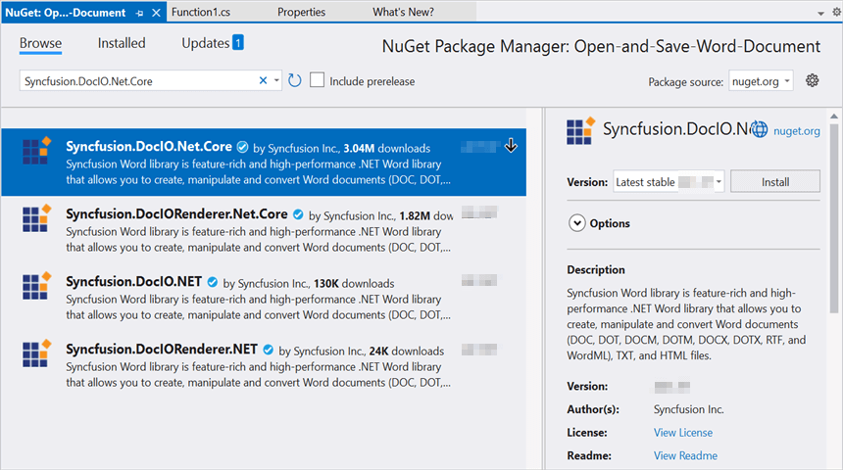Screen dimensions: 843x470
Task: Click the package logo in details pane
Action: pyautogui.click(x=580, y=130)
